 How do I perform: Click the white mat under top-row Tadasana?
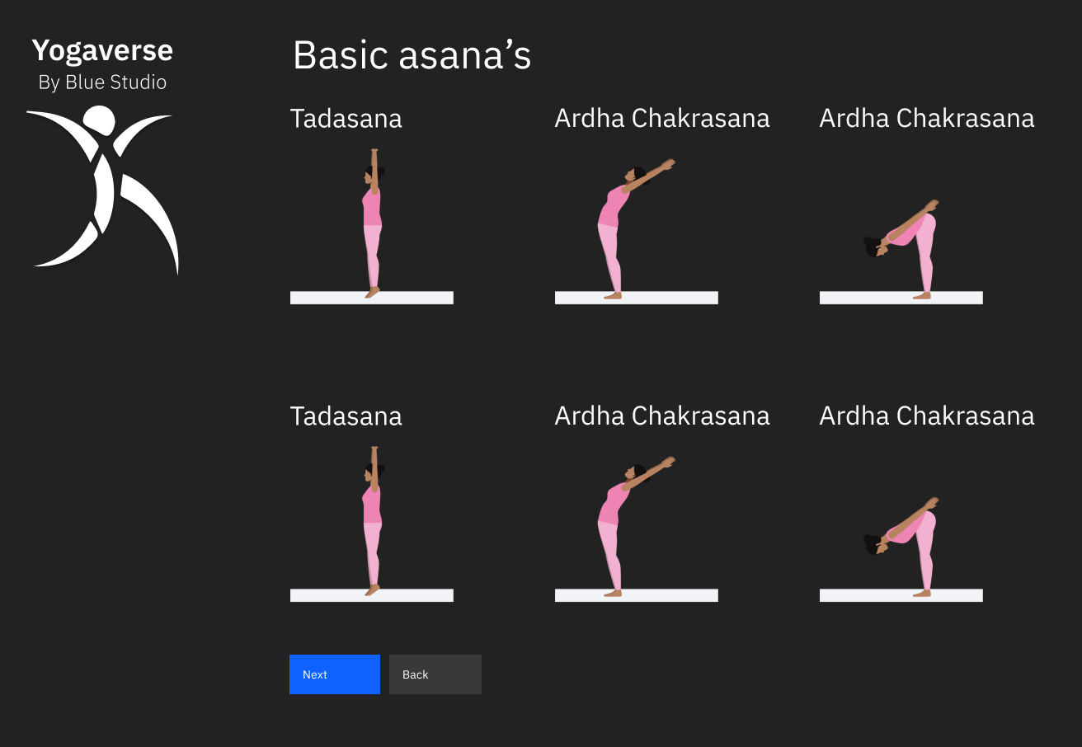coord(412,298)
